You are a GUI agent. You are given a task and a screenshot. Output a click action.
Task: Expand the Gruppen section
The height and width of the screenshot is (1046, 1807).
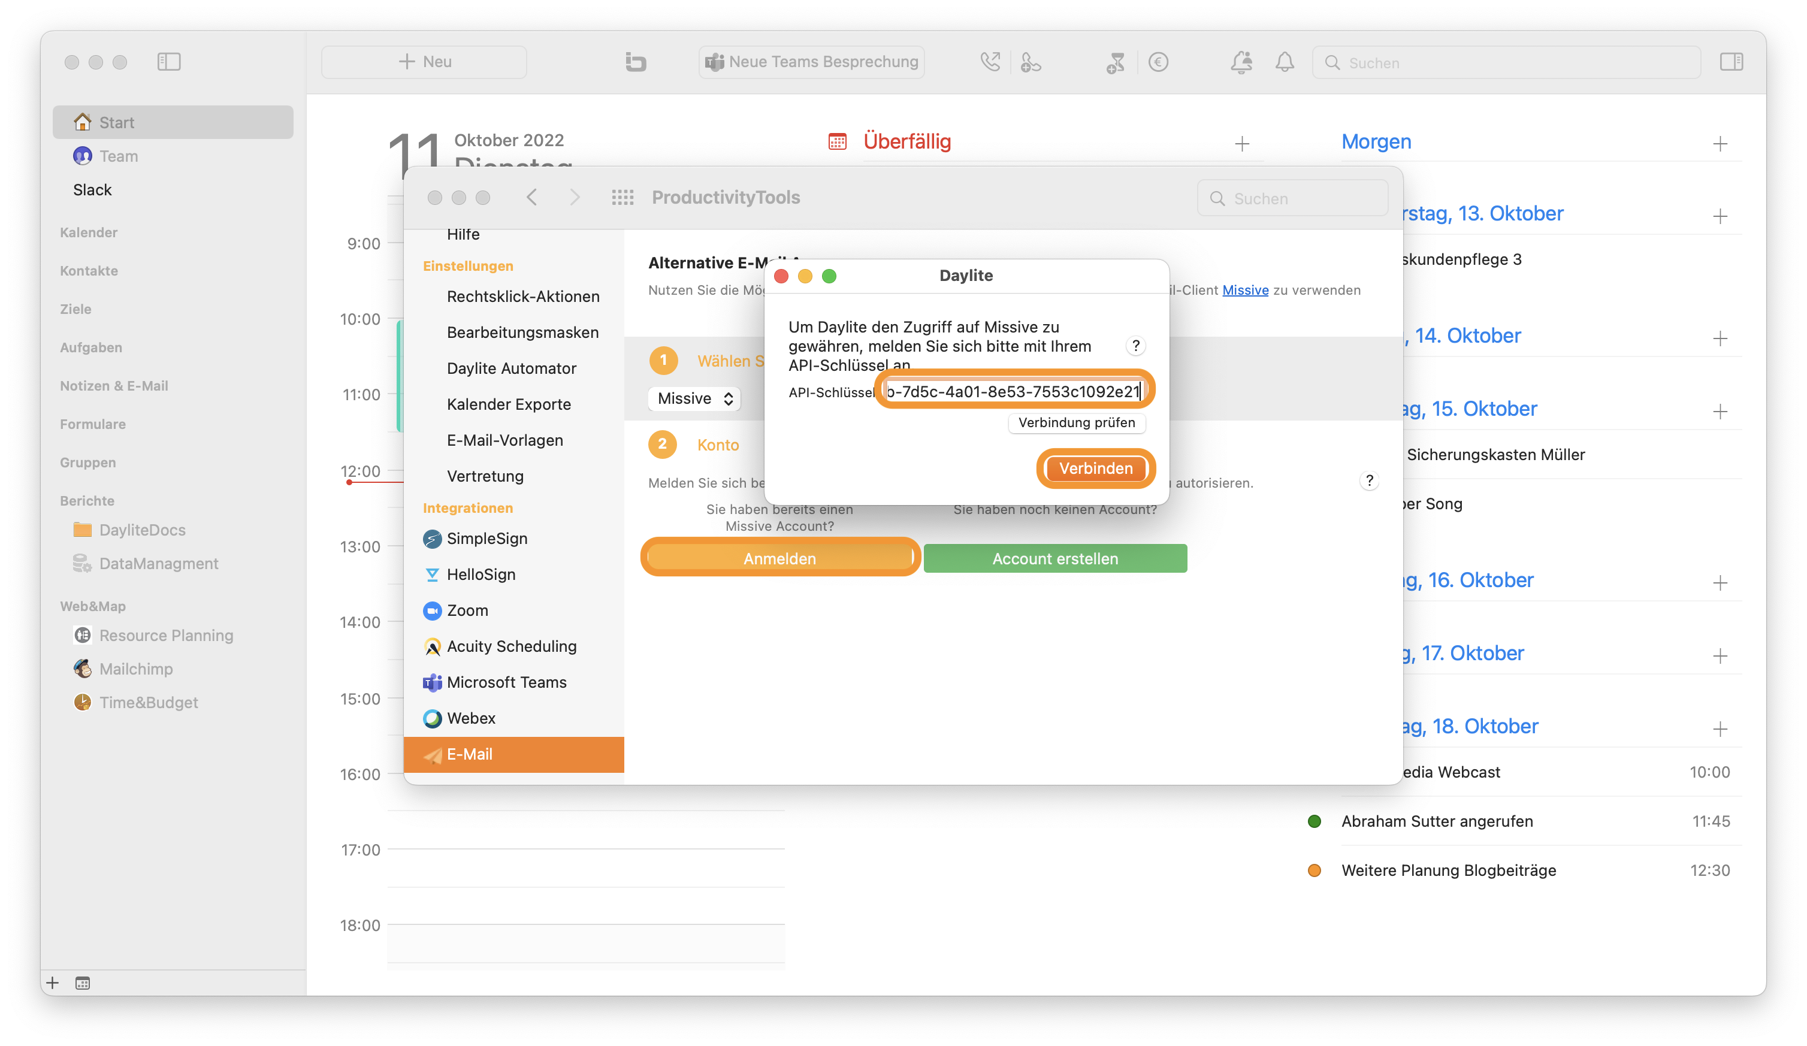(x=87, y=462)
